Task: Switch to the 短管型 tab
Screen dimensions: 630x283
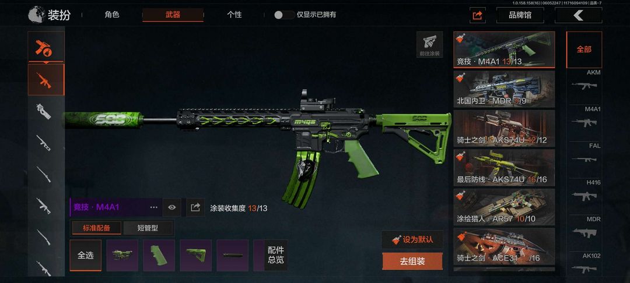Action: pyautogui.click(x=148, y=228)
